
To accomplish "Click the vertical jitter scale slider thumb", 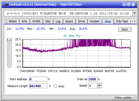I will pyautogui.click(x=9, y=39).
